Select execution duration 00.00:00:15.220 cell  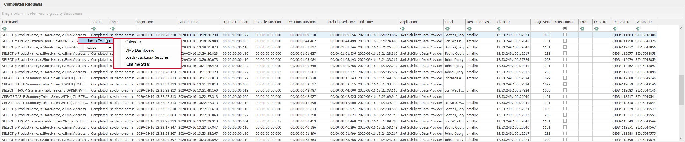click(x=299, y=78)
